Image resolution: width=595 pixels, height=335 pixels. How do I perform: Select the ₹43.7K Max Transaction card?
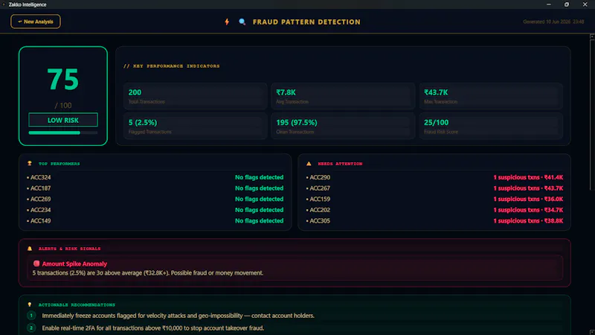[x=491, y=96]
